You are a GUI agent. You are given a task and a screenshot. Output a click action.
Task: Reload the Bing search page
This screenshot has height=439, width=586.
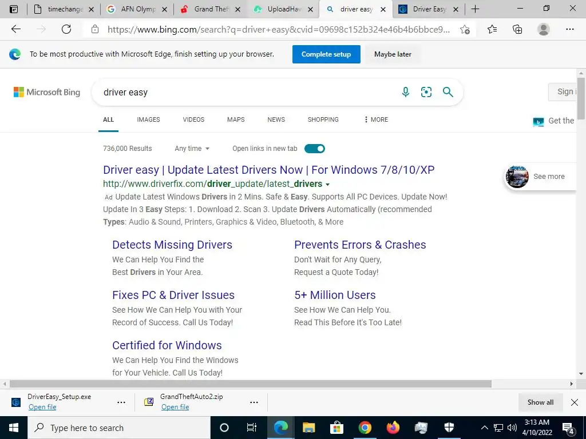66,29
